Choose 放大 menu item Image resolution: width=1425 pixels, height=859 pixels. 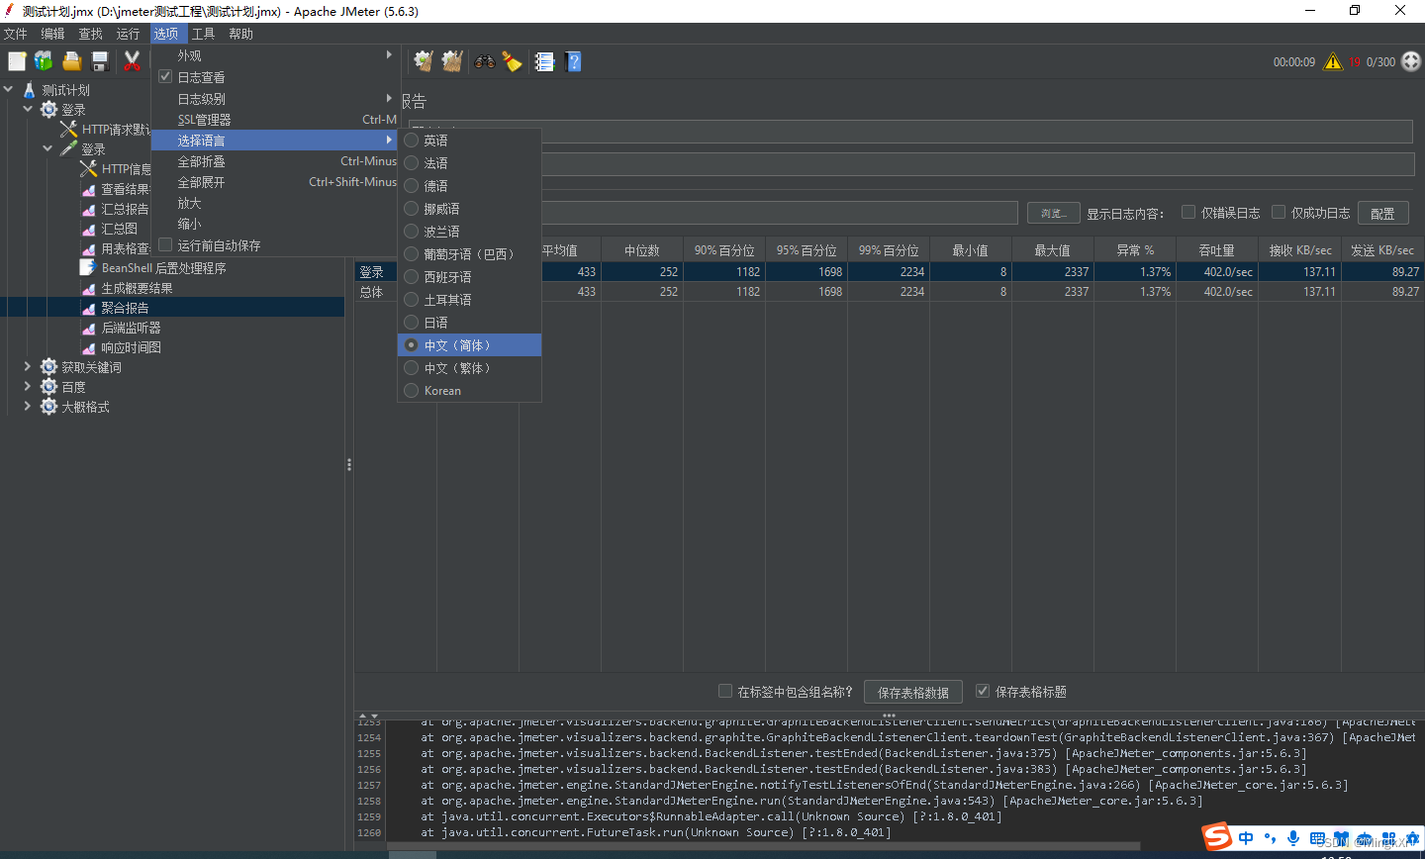276,202
